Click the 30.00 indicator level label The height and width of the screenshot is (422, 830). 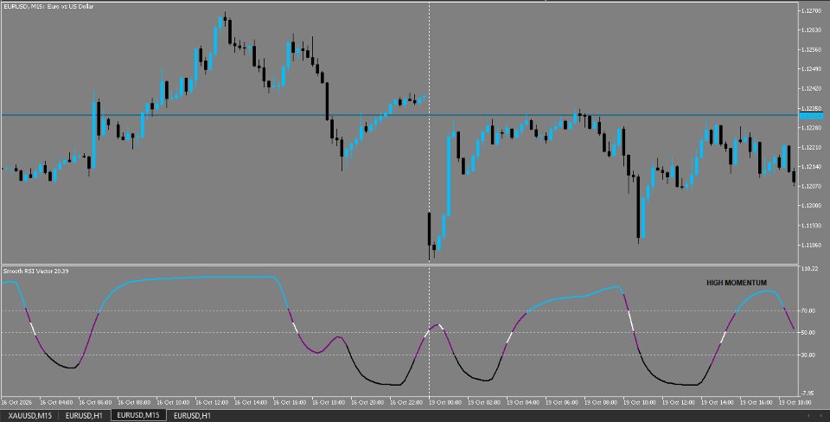(808, 355)
